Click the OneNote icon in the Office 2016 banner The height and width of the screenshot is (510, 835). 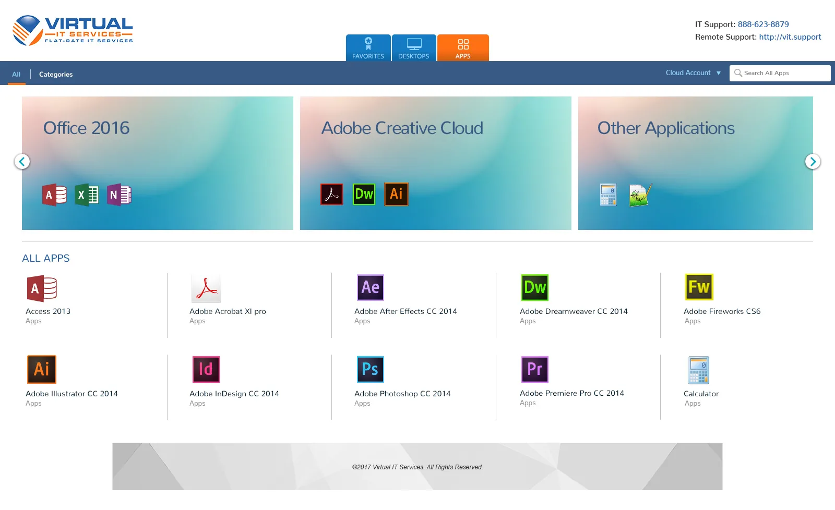(119, 195)
